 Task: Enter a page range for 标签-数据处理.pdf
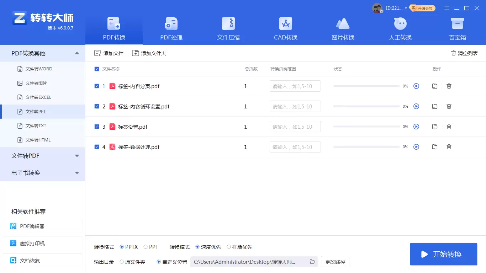(295, 146)
